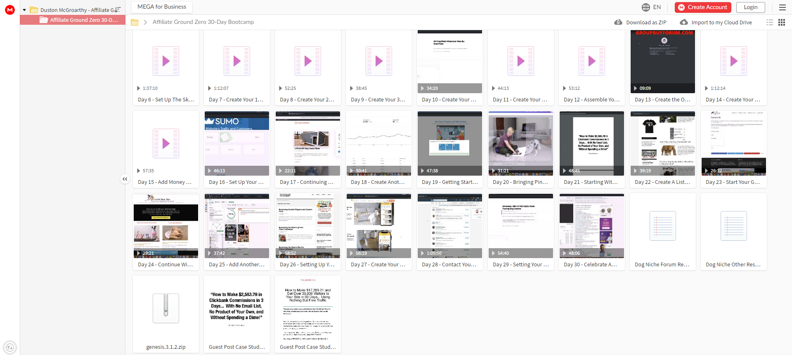Open the Day 16 SUMO video thumbnail
792x355 pixels.
point(237,143)
